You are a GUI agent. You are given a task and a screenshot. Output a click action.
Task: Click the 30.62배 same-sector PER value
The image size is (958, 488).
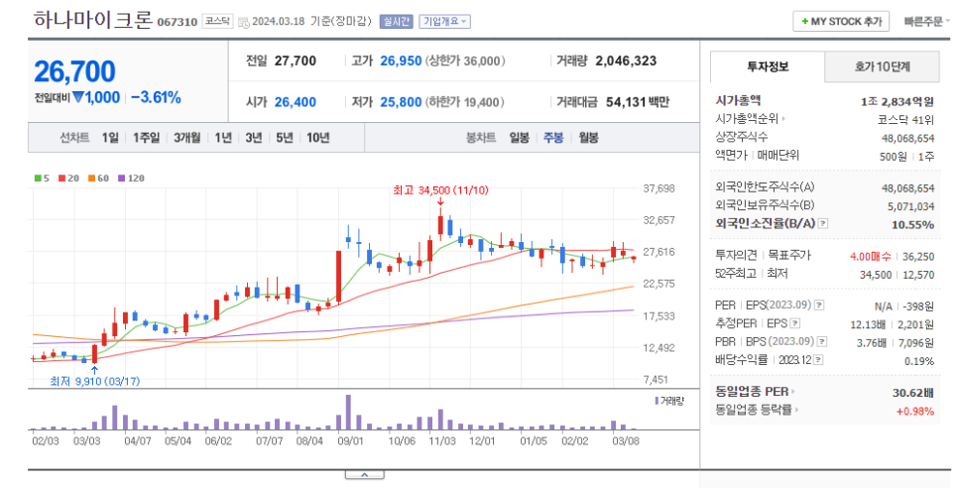coord(913,392)
